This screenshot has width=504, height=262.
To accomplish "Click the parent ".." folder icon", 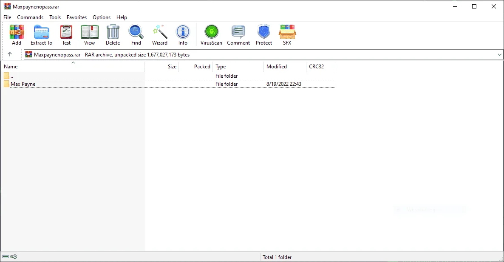I will (6, 76).
